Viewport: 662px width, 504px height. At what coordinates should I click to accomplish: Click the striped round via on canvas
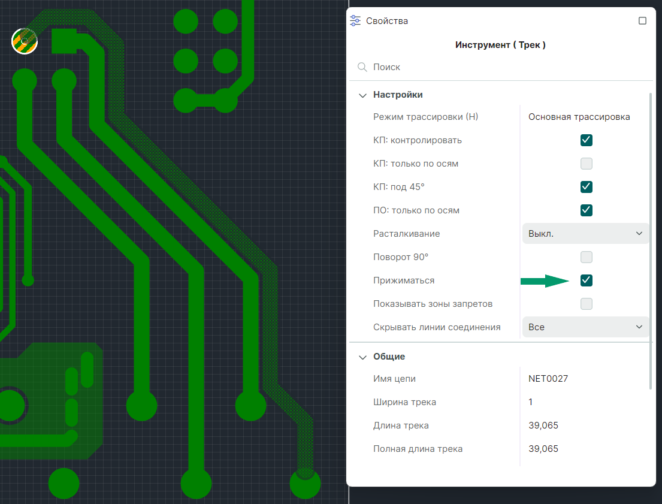25,41
